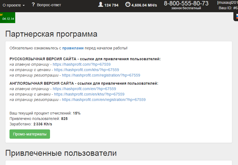Open the "правилами" rules link
The width and height of the screenshot is (238, 165).
[x=73, y=48]
